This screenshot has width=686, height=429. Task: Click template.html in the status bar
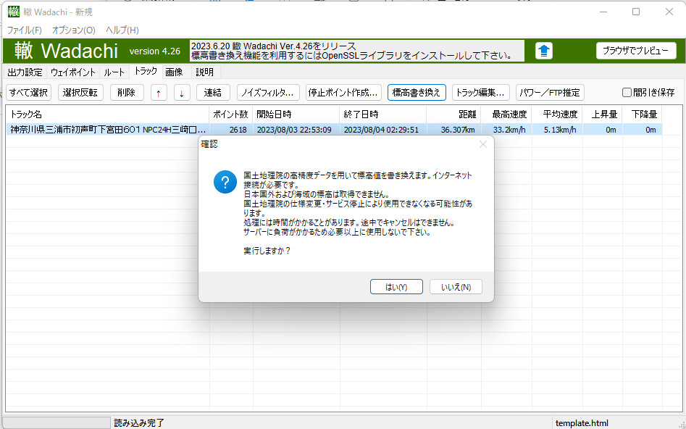(582, 423)
